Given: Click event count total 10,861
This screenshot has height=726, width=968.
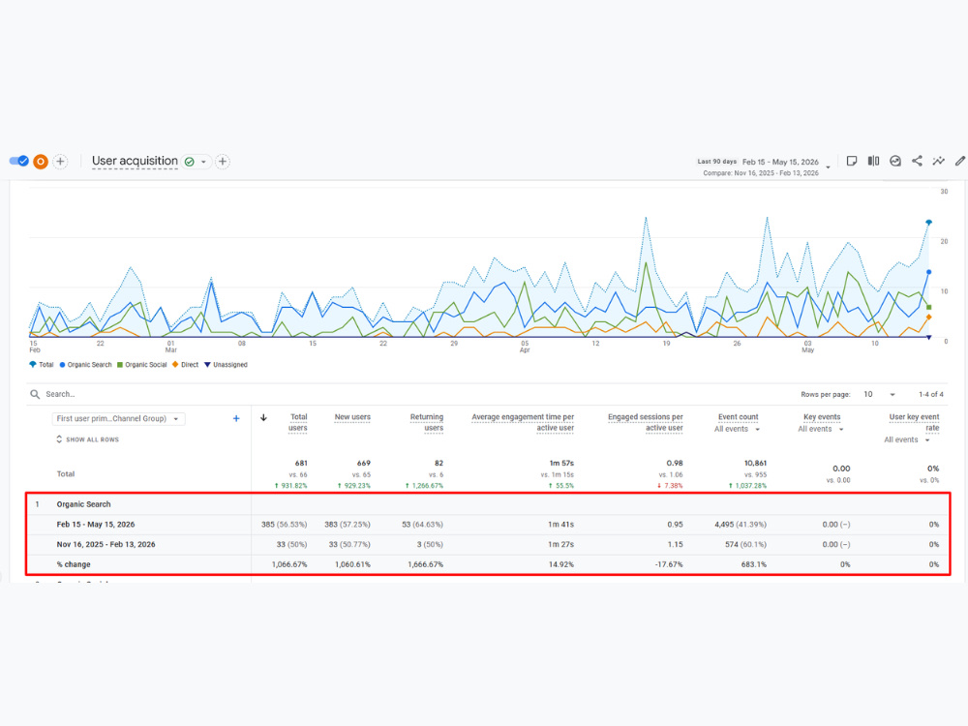Looking at the screenshot, I should (755, 463).
